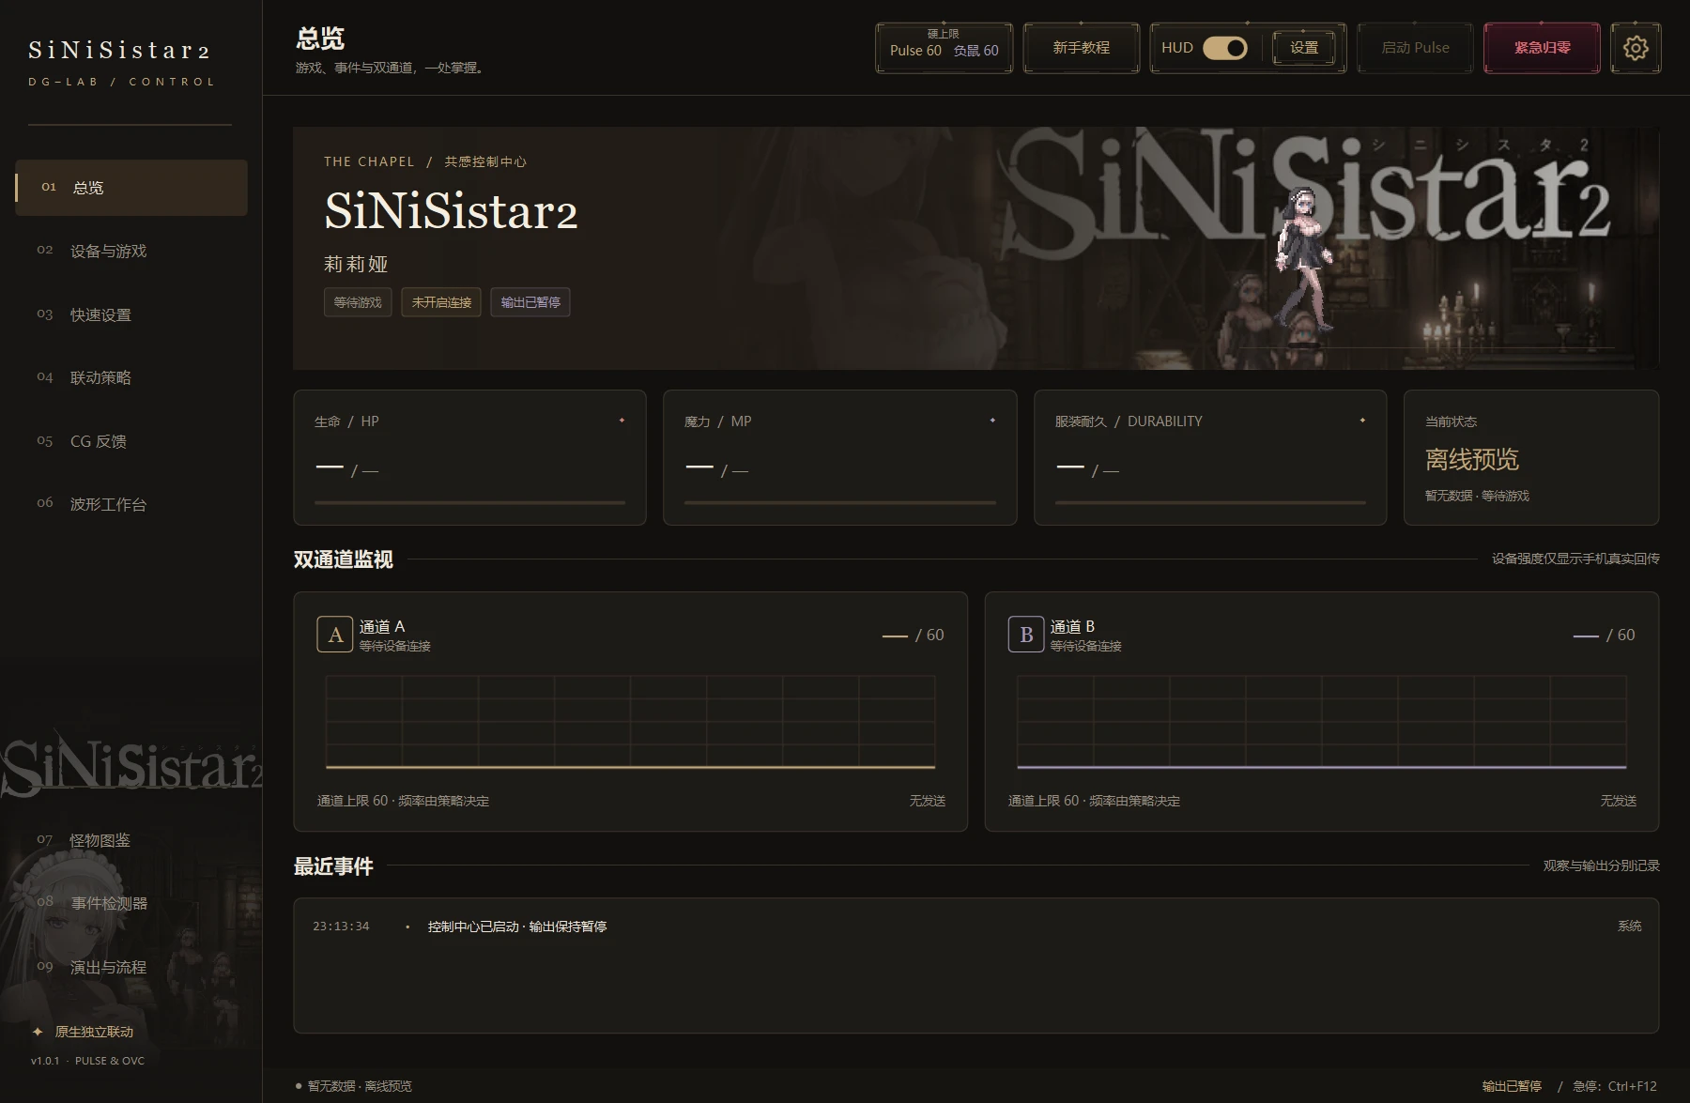Switch to 波形工作台 page
The height and width of the screenshot is (1103, 1690).
(131, 504)
